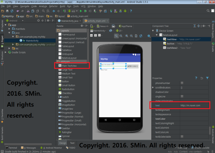Edit the text property value field
This screenshot has height=153, width=215.
(x=194, y=105)
